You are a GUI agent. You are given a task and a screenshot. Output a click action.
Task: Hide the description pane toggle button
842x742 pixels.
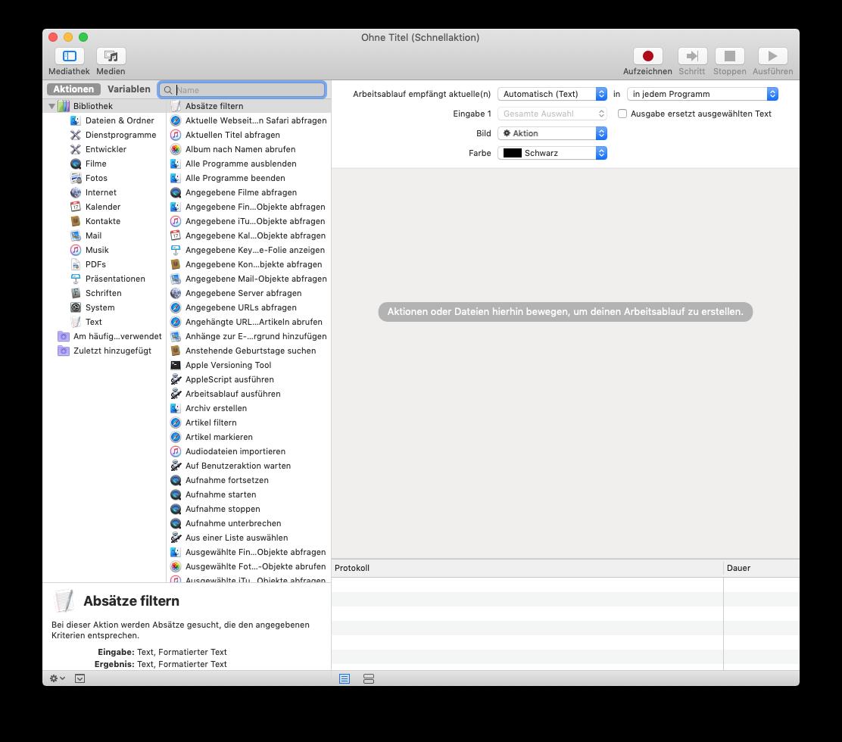click(80, 678)
